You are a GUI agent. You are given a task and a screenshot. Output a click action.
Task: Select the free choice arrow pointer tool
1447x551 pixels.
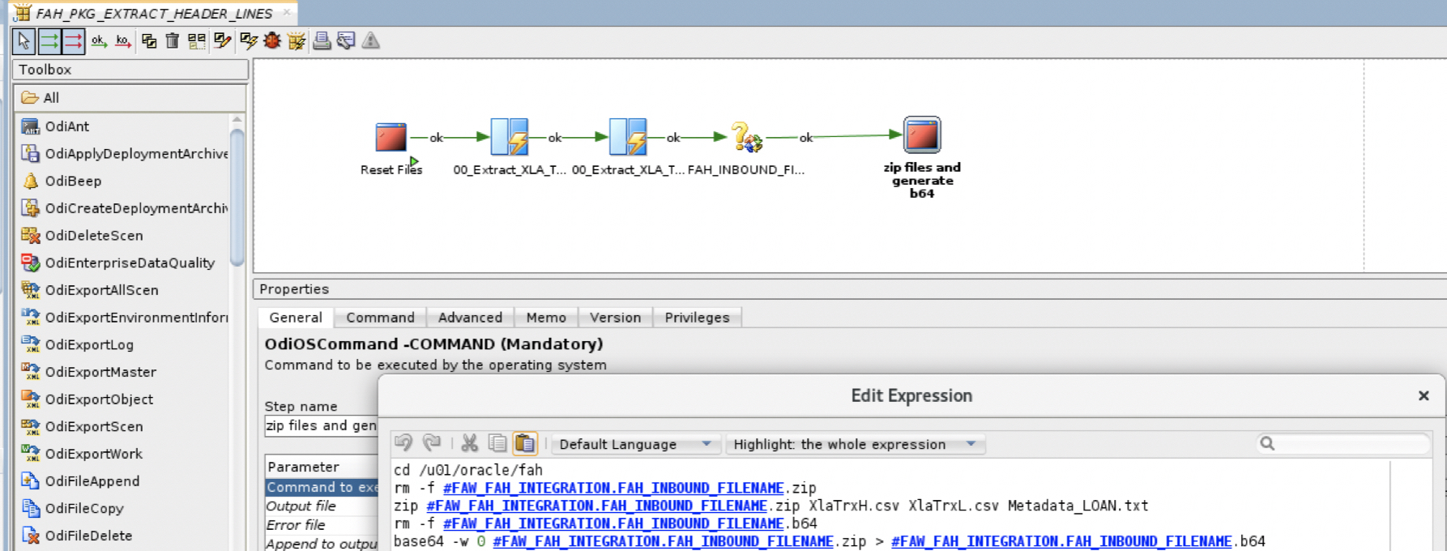click(x=23, y=41)
